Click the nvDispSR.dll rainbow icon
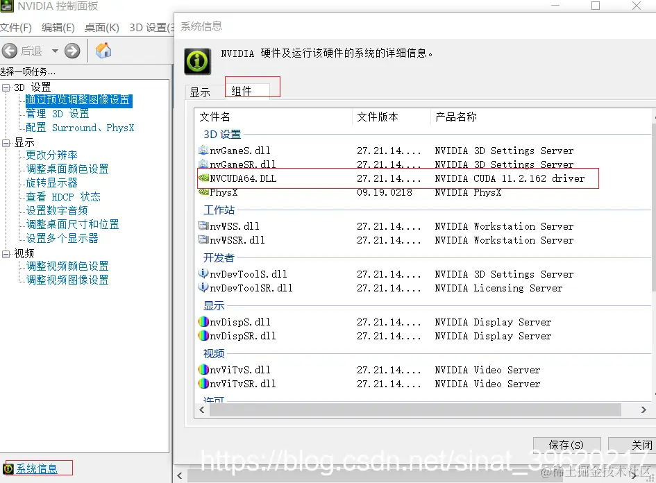 203,335
